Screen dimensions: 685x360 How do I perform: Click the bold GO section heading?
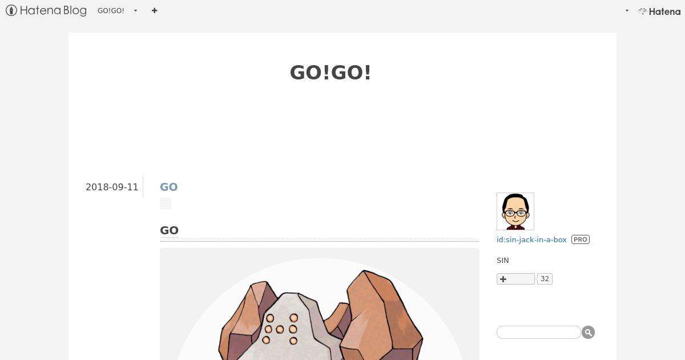tap(169, 230)
